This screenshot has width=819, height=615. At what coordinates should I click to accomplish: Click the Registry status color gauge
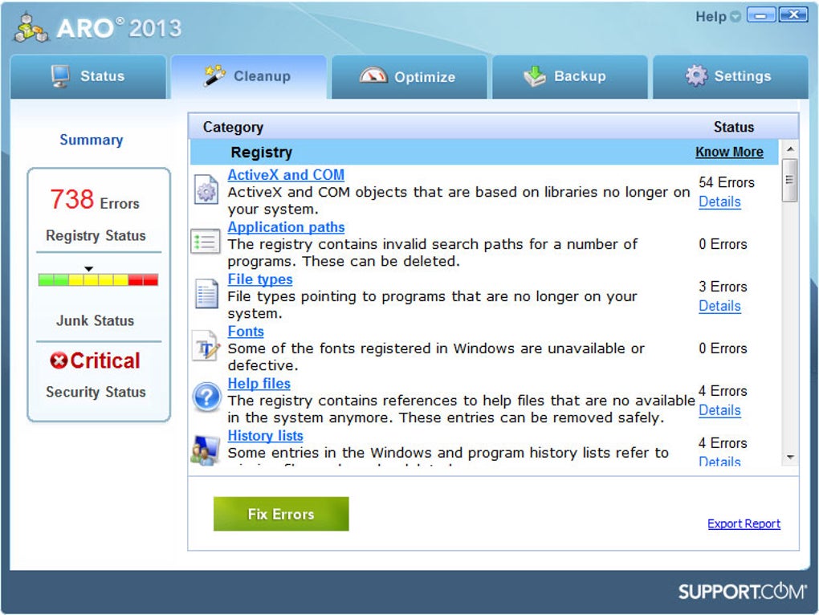[98, 279]
